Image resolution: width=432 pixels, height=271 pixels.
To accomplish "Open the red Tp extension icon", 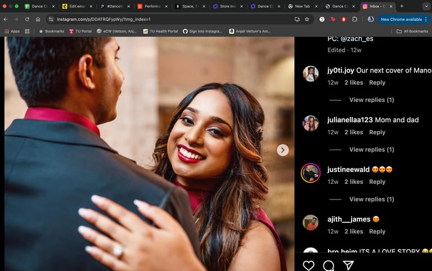I will click(x=333, y=19).
